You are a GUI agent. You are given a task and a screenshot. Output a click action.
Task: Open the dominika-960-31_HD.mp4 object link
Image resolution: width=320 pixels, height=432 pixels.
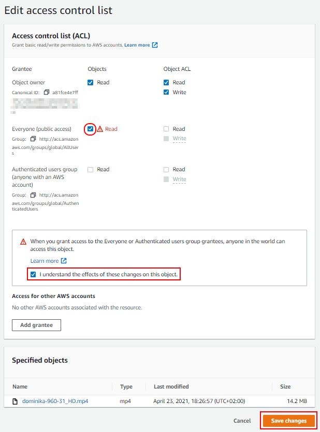[55, 401]
